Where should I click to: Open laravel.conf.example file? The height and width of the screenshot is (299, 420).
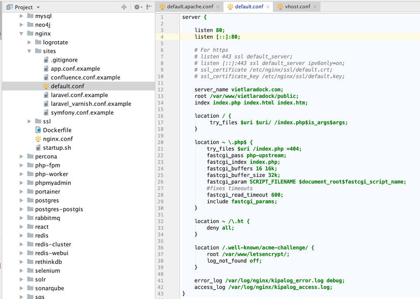click(79, 95)
